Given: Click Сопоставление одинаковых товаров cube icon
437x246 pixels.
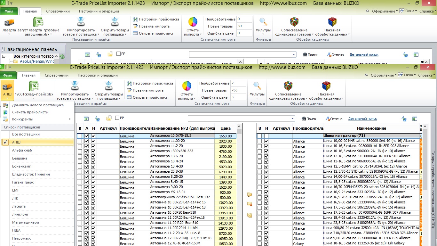Looking at the screenshot, I should (x=288, y=86).
